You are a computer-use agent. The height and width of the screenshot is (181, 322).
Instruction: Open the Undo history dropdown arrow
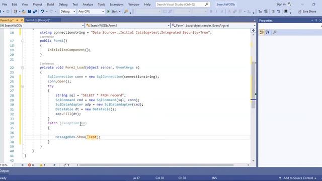coord(47,12)
